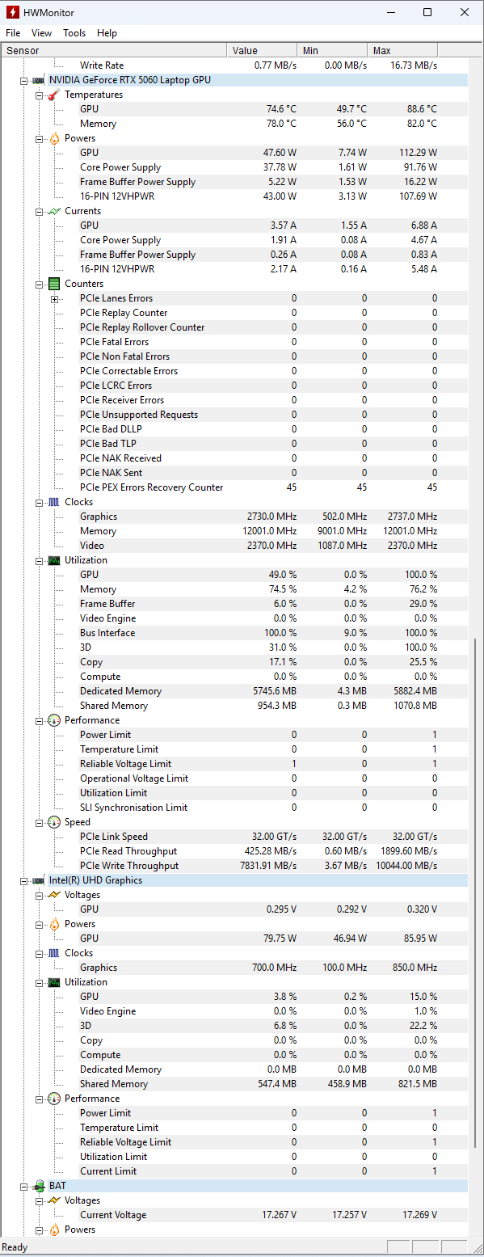484x1257 pixels.
Task: Open the Tools menu
Action: [74, 33]
